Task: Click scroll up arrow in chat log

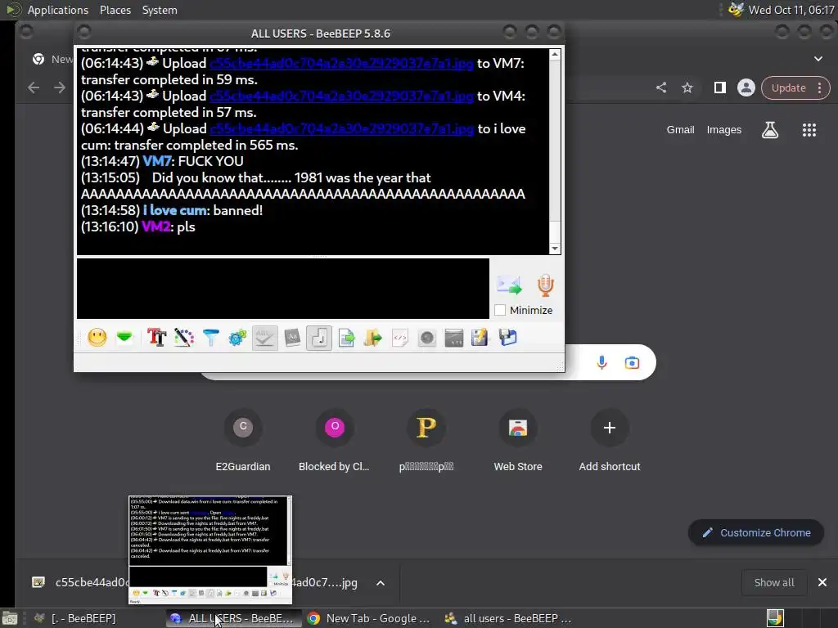Action: [x=555, y=55]
